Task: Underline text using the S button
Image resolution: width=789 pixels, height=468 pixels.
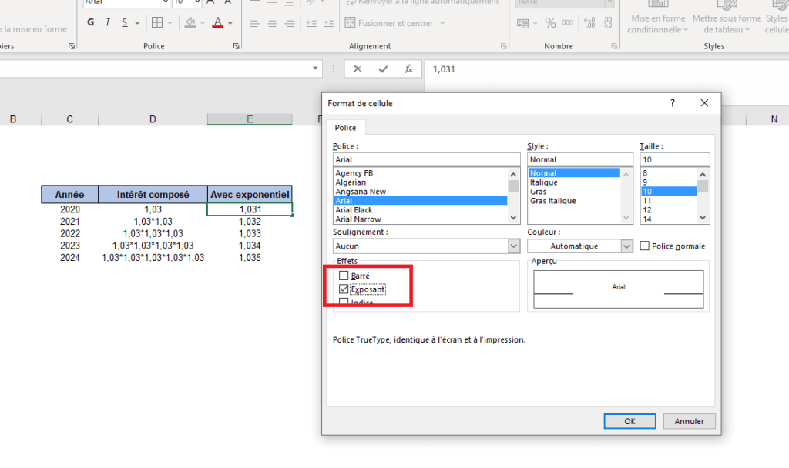Action: point(124,22)
